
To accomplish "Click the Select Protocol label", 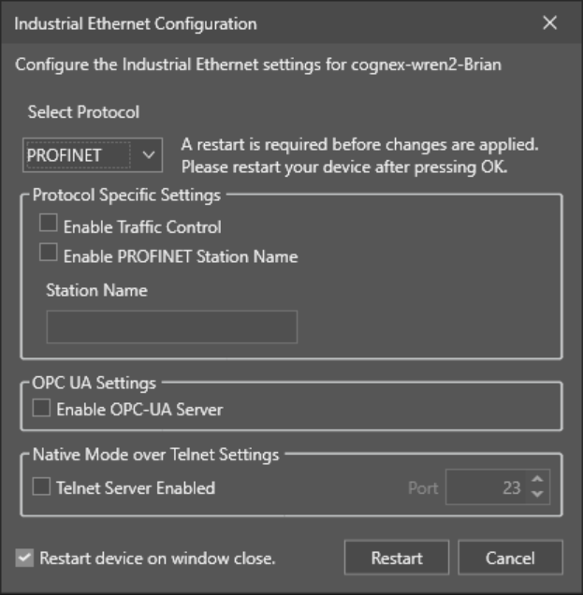I will pyautogui.click(x=83, y=112).
